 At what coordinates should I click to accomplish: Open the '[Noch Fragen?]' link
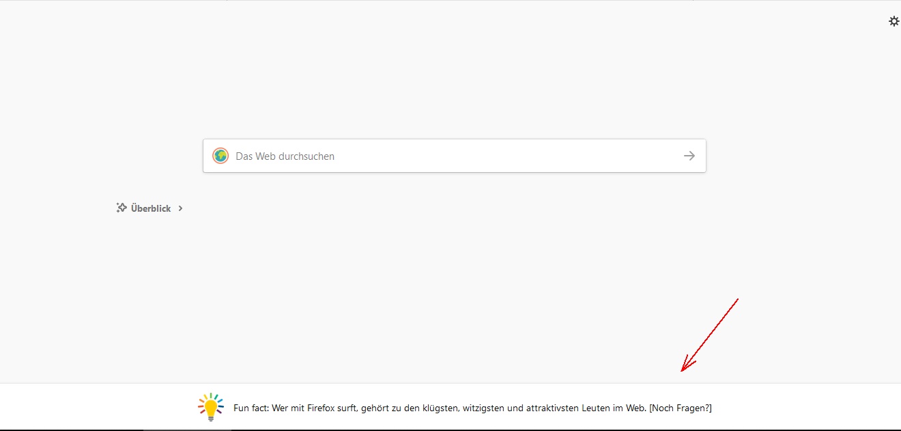(x=681, y=408)
